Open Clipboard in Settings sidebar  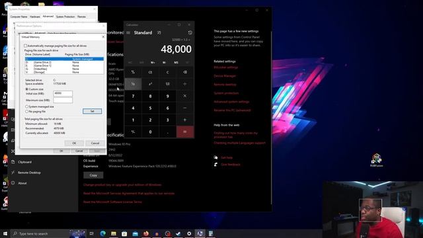24,162
